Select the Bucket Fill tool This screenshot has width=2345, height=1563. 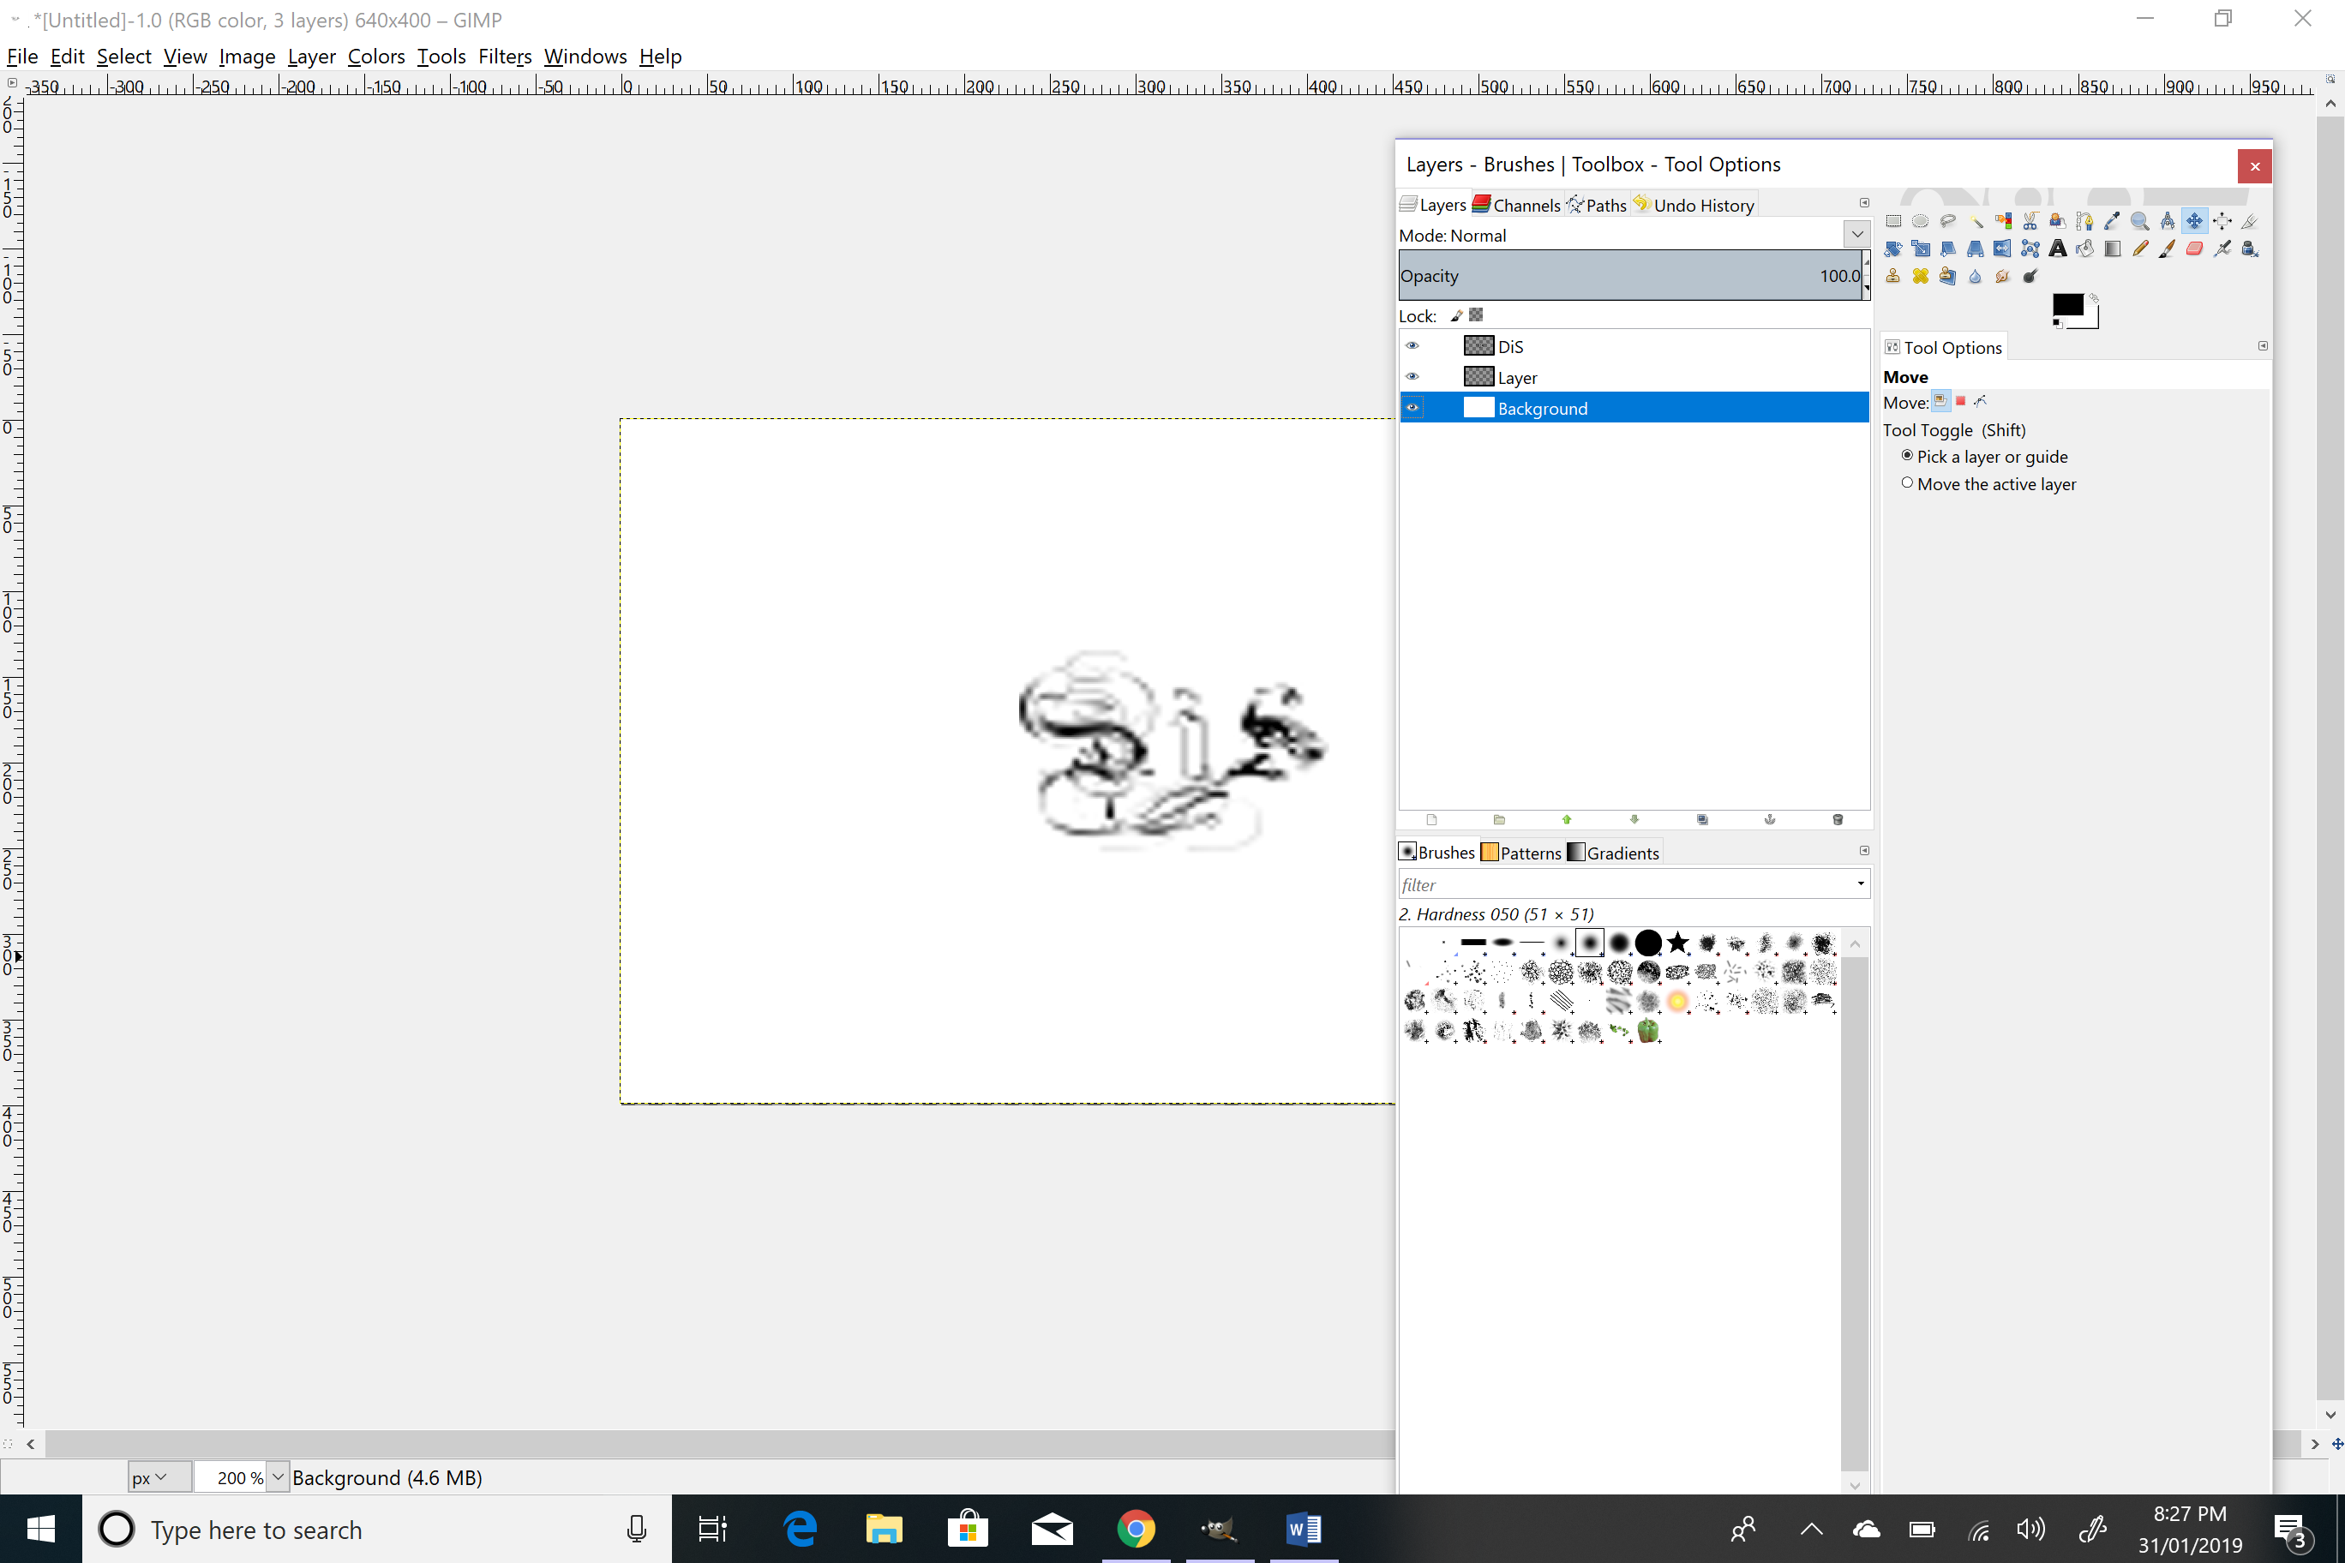click(2084, 249)
